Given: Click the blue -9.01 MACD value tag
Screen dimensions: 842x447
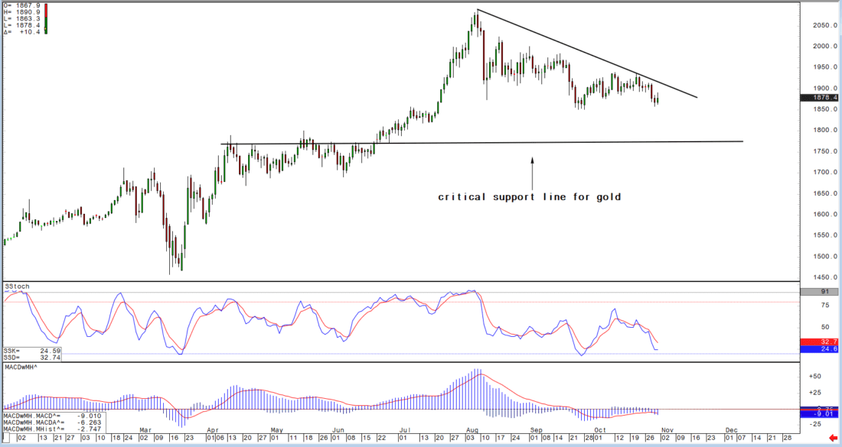Looking at the screenshot, I should pyautogui.click(x=819, y=414).
